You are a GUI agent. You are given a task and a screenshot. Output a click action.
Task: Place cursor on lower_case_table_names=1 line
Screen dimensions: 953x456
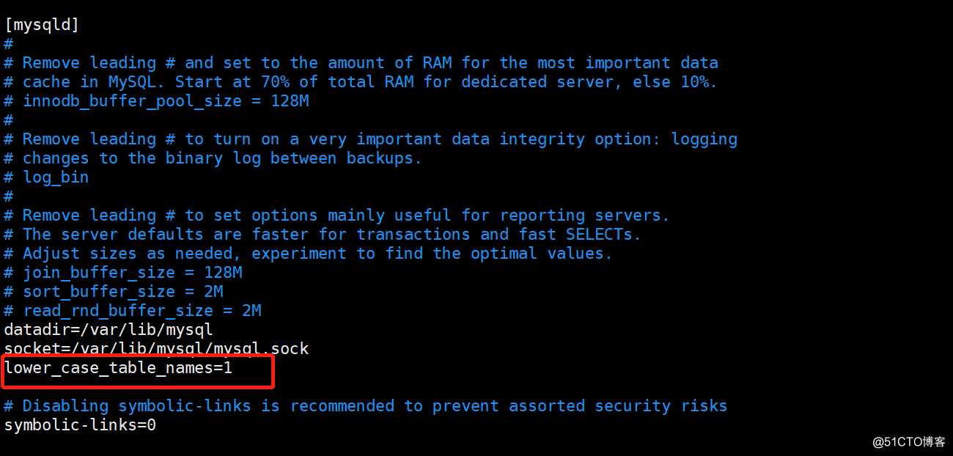click(119, 368)
